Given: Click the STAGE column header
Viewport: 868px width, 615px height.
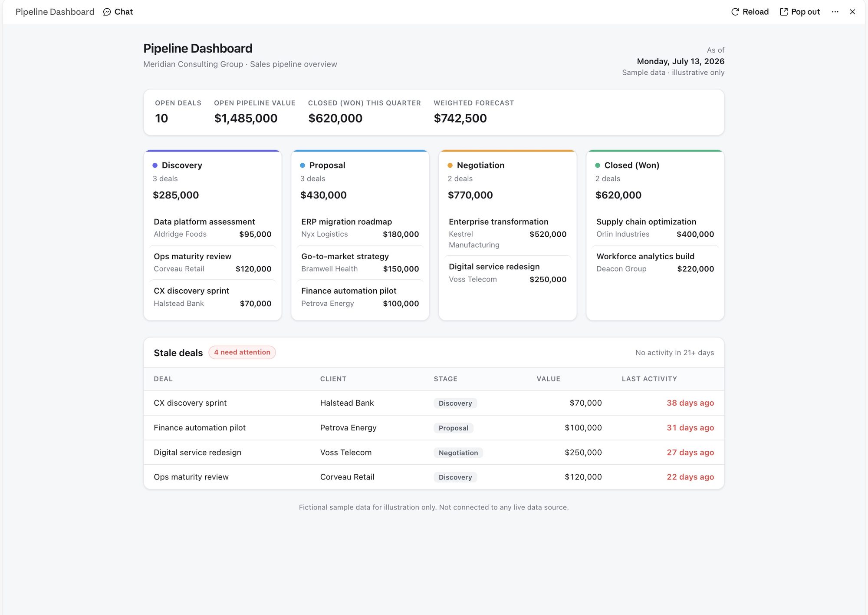Looking at the screenshot, I should (x=446, y=379).
